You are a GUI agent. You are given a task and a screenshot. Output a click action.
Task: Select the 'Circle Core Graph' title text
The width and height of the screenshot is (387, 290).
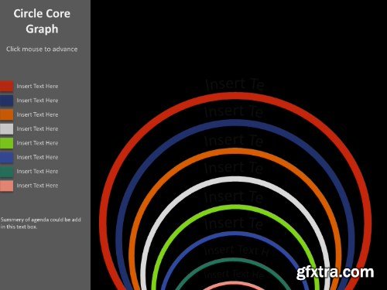point(42,21)
